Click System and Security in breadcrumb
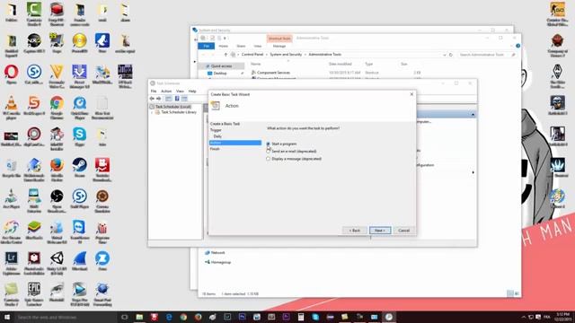 (286, 54)
